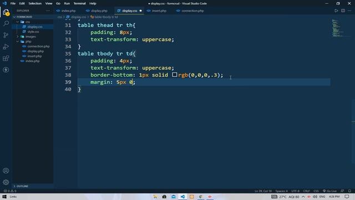Open the lightning bolt extension view
Screen dimensions: 355x200
point(6,70)
